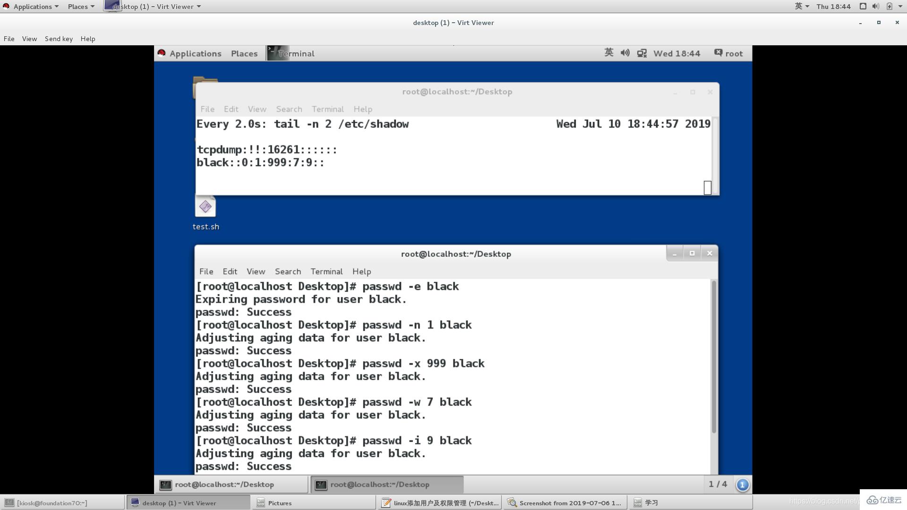Open the test.sh script icon
This screenshot has width=907, height=510.
(205, 206)
